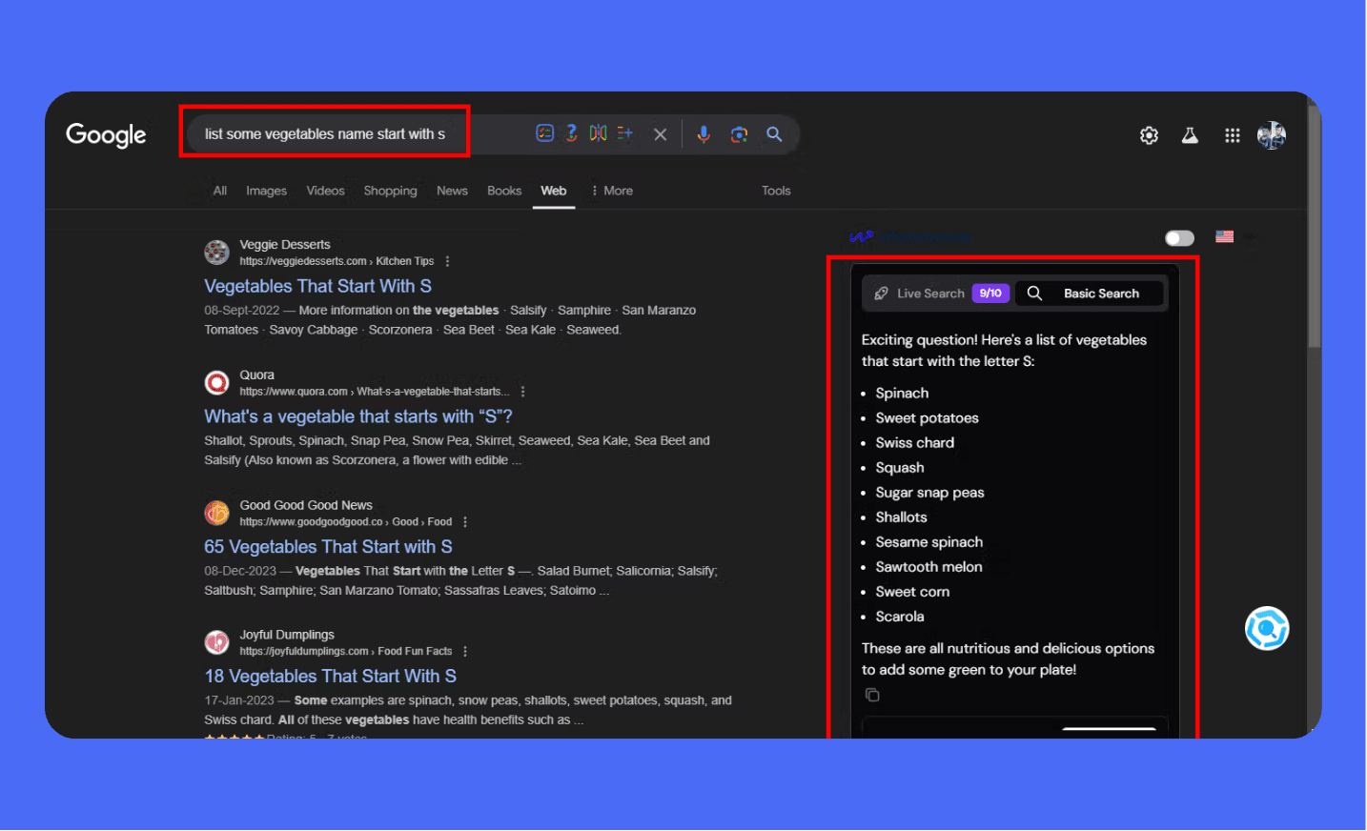Copy the AI answer using copy icon
1367x831 pixels.
[871, 695]
